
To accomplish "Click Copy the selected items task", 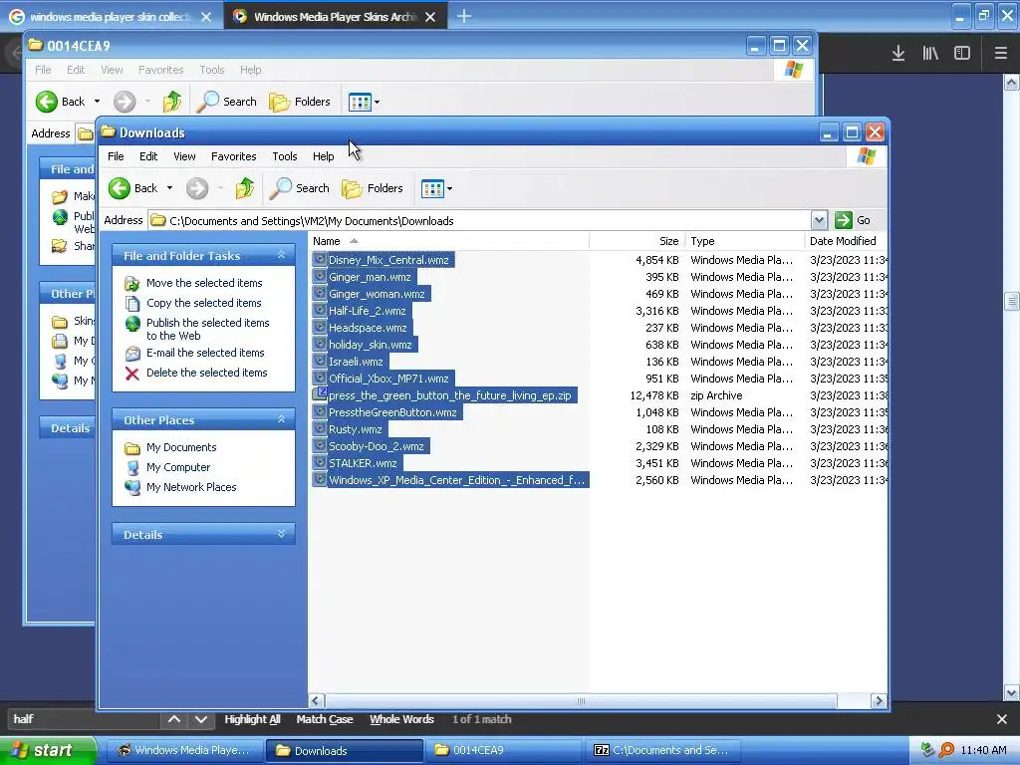I will tap(203, 303).
